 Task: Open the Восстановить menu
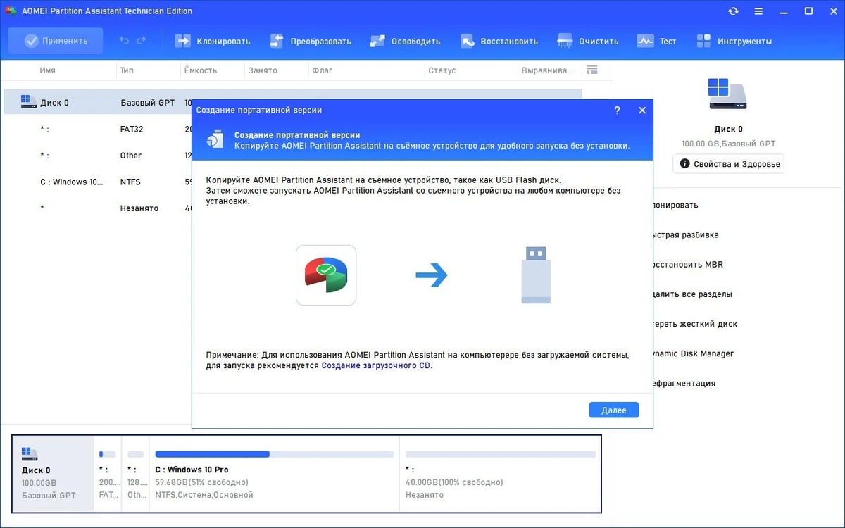tap(499, 41)
